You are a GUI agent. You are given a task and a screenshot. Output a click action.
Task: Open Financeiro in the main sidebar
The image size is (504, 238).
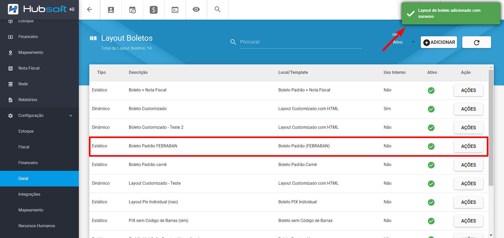pos(39,37)
